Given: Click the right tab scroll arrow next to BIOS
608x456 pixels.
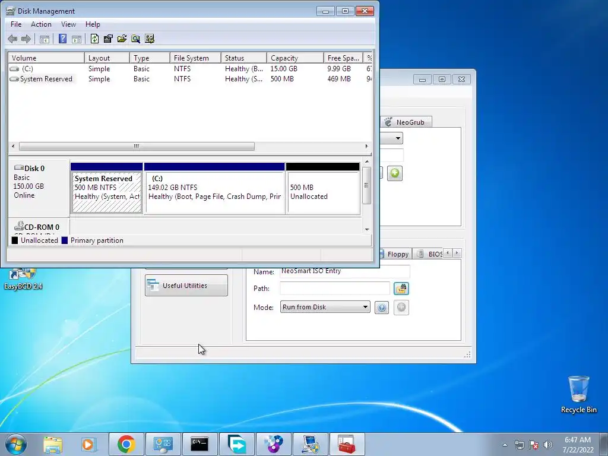Looking at the screenshot, I should tap(457, 253).
